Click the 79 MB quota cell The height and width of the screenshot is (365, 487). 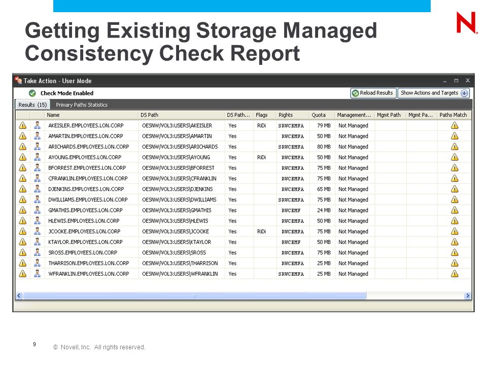point(324,125)
